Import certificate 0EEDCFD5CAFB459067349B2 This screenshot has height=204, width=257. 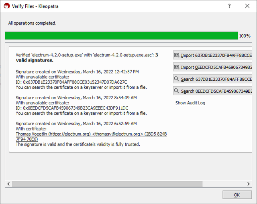(212, 67)
